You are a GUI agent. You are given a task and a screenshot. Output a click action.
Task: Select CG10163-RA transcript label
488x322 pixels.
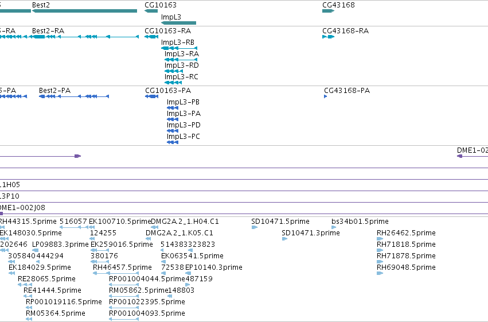click(x=168, y=31)
